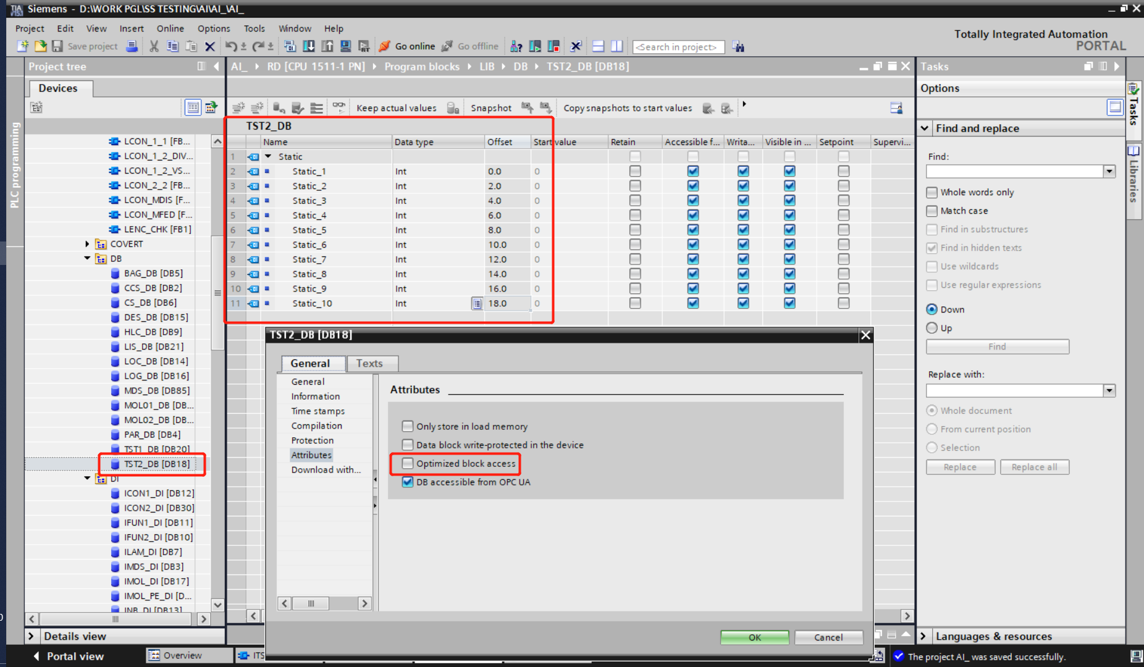Viewport: 1144px width, 667px height.
Task: Click Copy snapshots to start values
Action: pyautogui.click(x=628, y=108)
